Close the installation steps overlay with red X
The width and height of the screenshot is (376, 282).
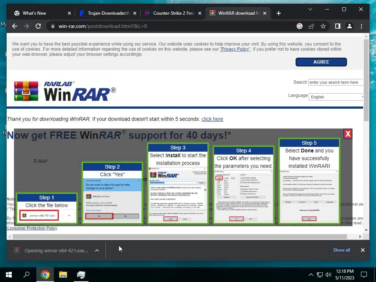coord(348,134)
